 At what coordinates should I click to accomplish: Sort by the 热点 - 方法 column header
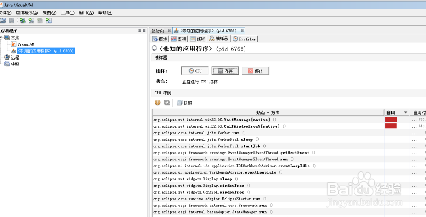tap(268, 113)
